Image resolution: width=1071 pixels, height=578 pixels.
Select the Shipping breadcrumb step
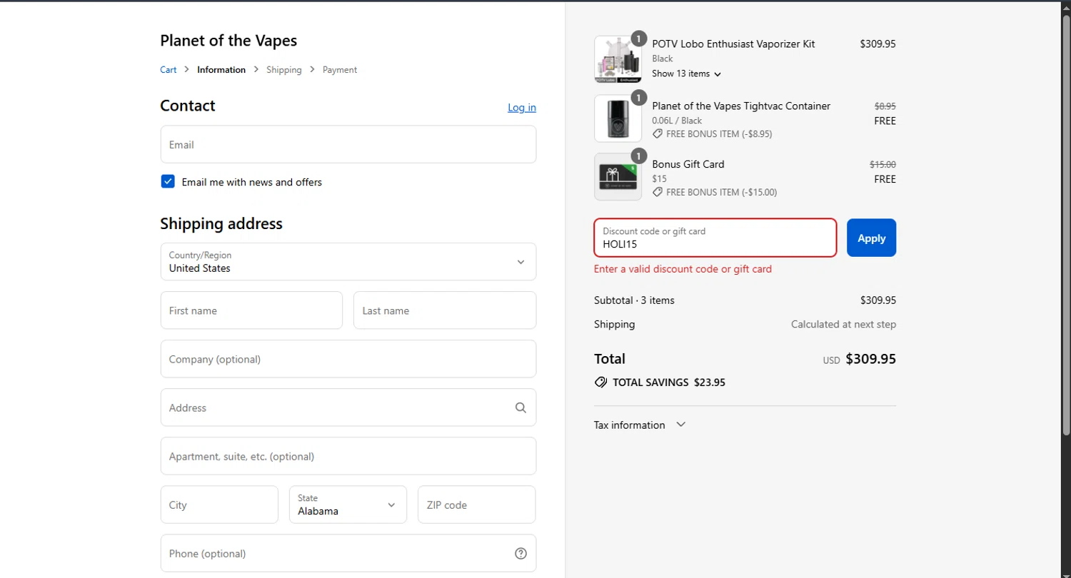(284, 70)
